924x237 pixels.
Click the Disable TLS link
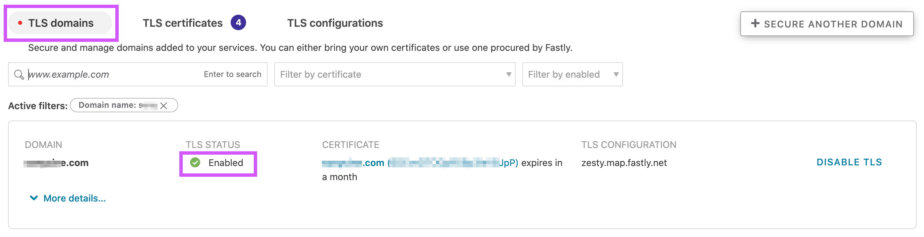(x=849, y=162)
